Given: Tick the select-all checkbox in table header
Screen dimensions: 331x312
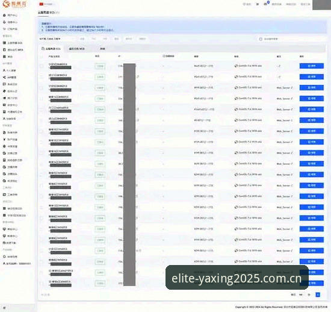Looking at the screenshot, I should pos(42,57).
